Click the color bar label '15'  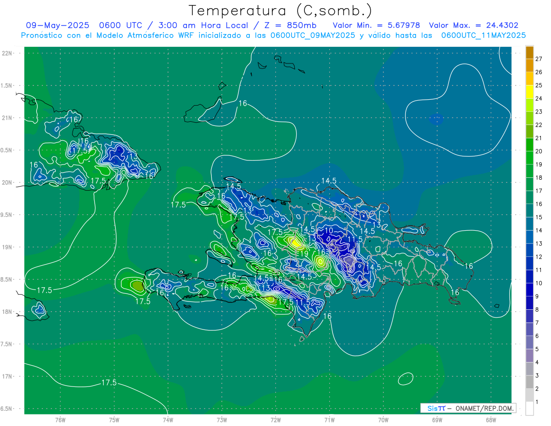[539, 217]
